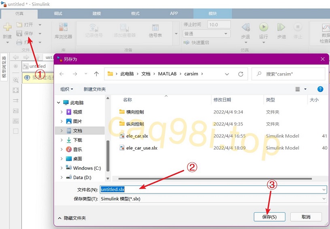Collapse the This PC tree node
Image resolution: width=330 pixels, height=229 pixels.
pos(58,103)
